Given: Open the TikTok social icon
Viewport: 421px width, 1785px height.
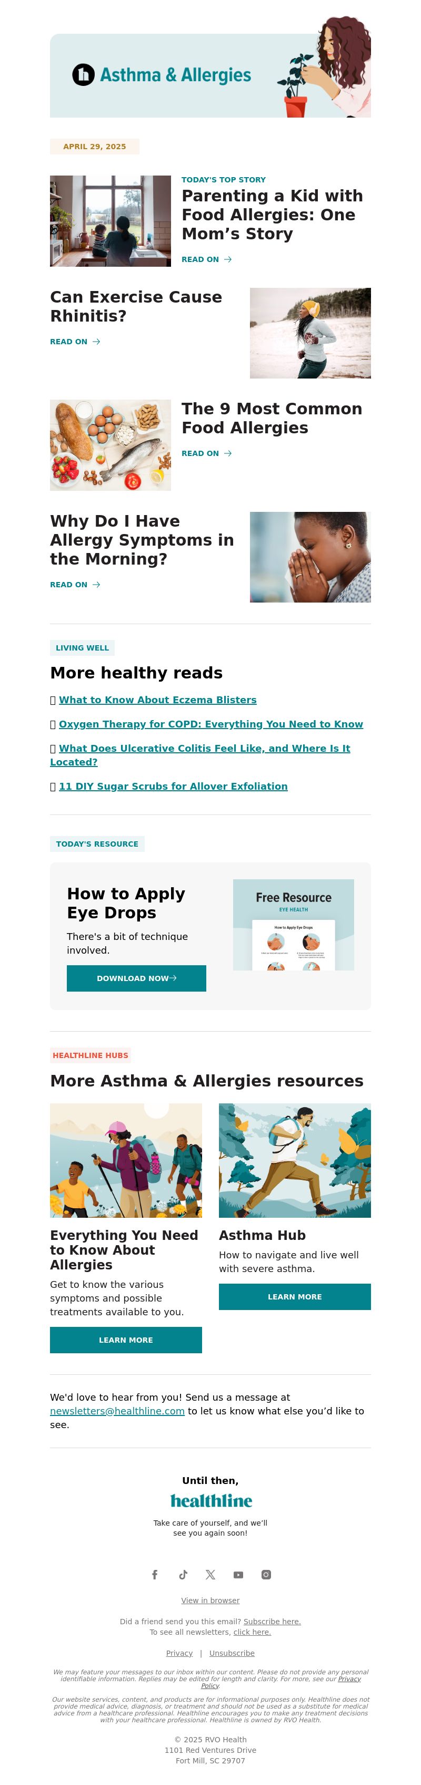Looking at the screenshot, I should (x=183, y=1574).
